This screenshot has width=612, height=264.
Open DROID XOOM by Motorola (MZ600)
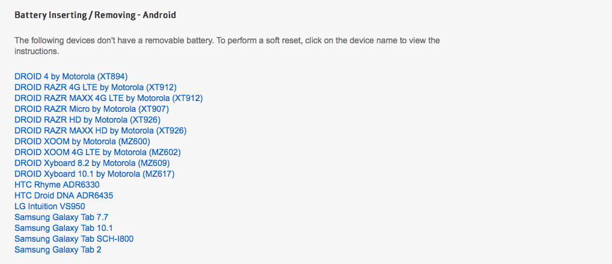click(x=82, y=141)
